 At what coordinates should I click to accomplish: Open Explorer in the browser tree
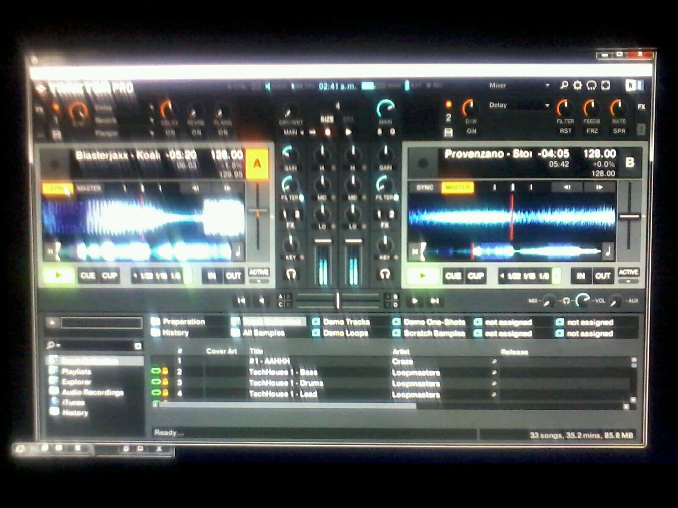coord(77,381)
